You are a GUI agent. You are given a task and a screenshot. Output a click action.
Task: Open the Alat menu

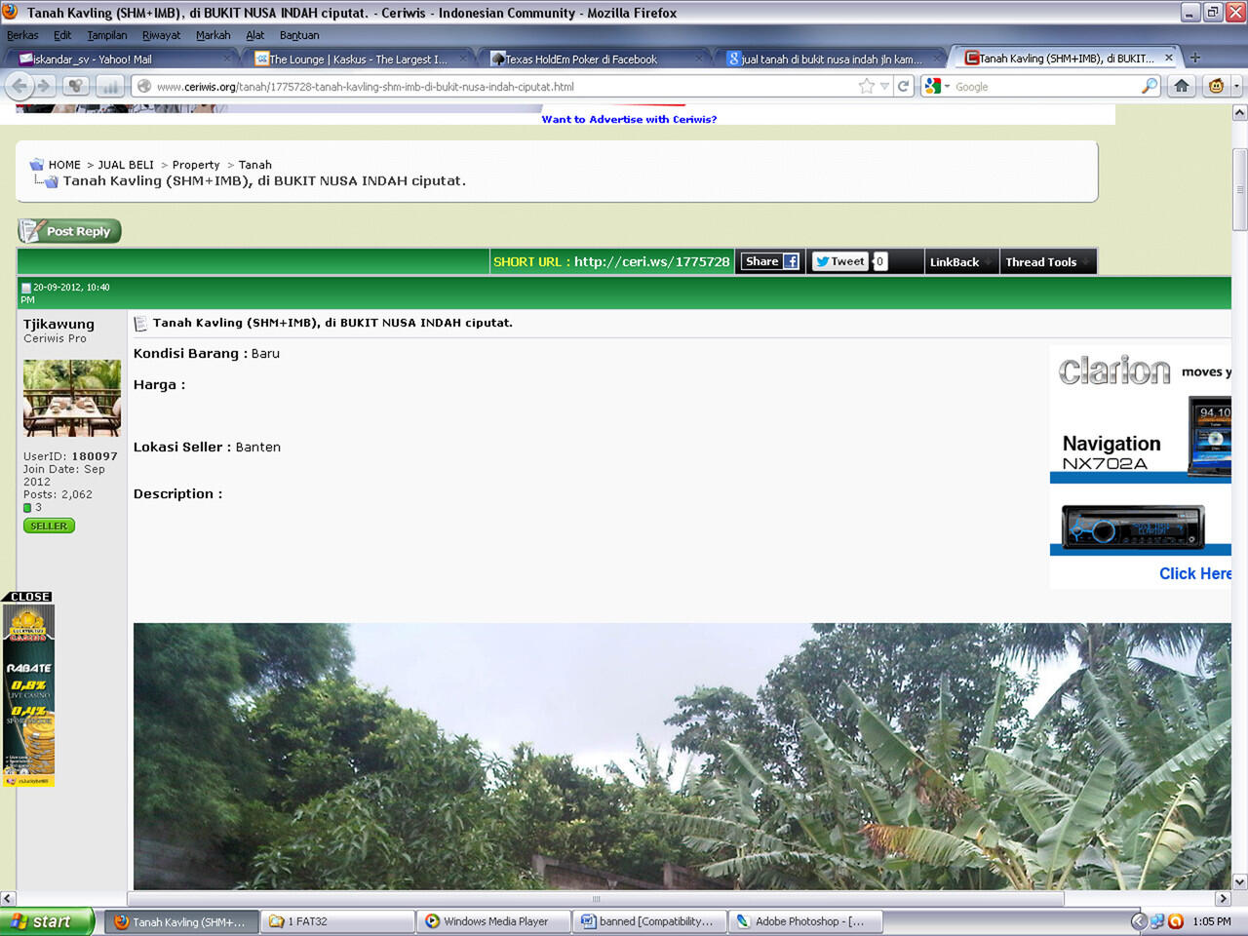click(255, 35)
